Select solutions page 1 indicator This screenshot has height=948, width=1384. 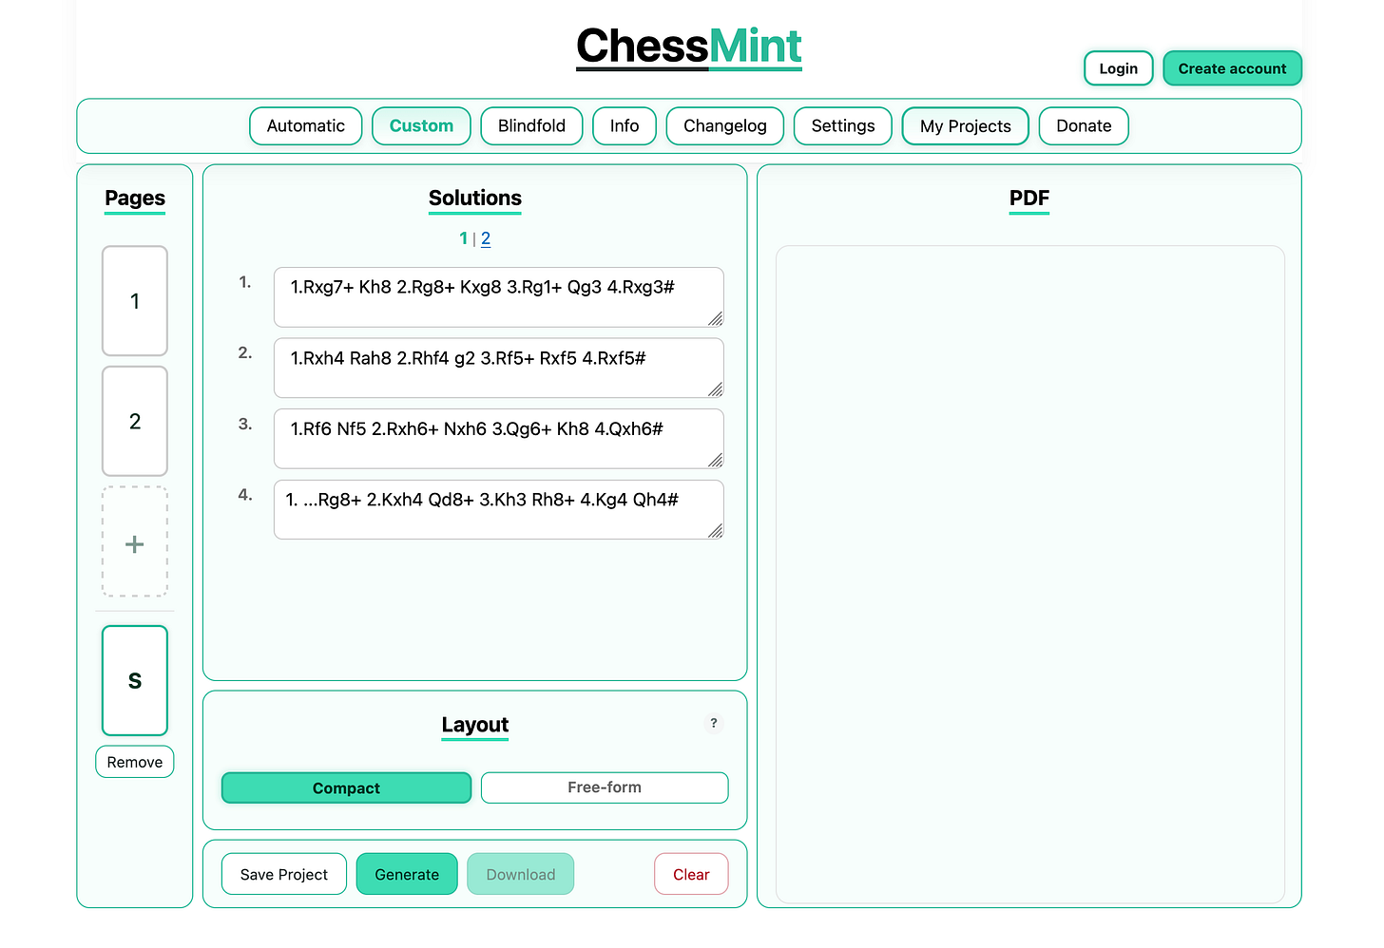[x=463, y=238]
